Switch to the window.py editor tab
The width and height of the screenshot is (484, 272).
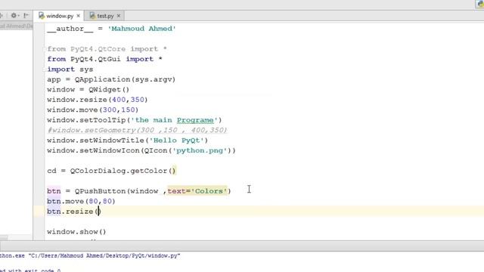click(59, 16)
